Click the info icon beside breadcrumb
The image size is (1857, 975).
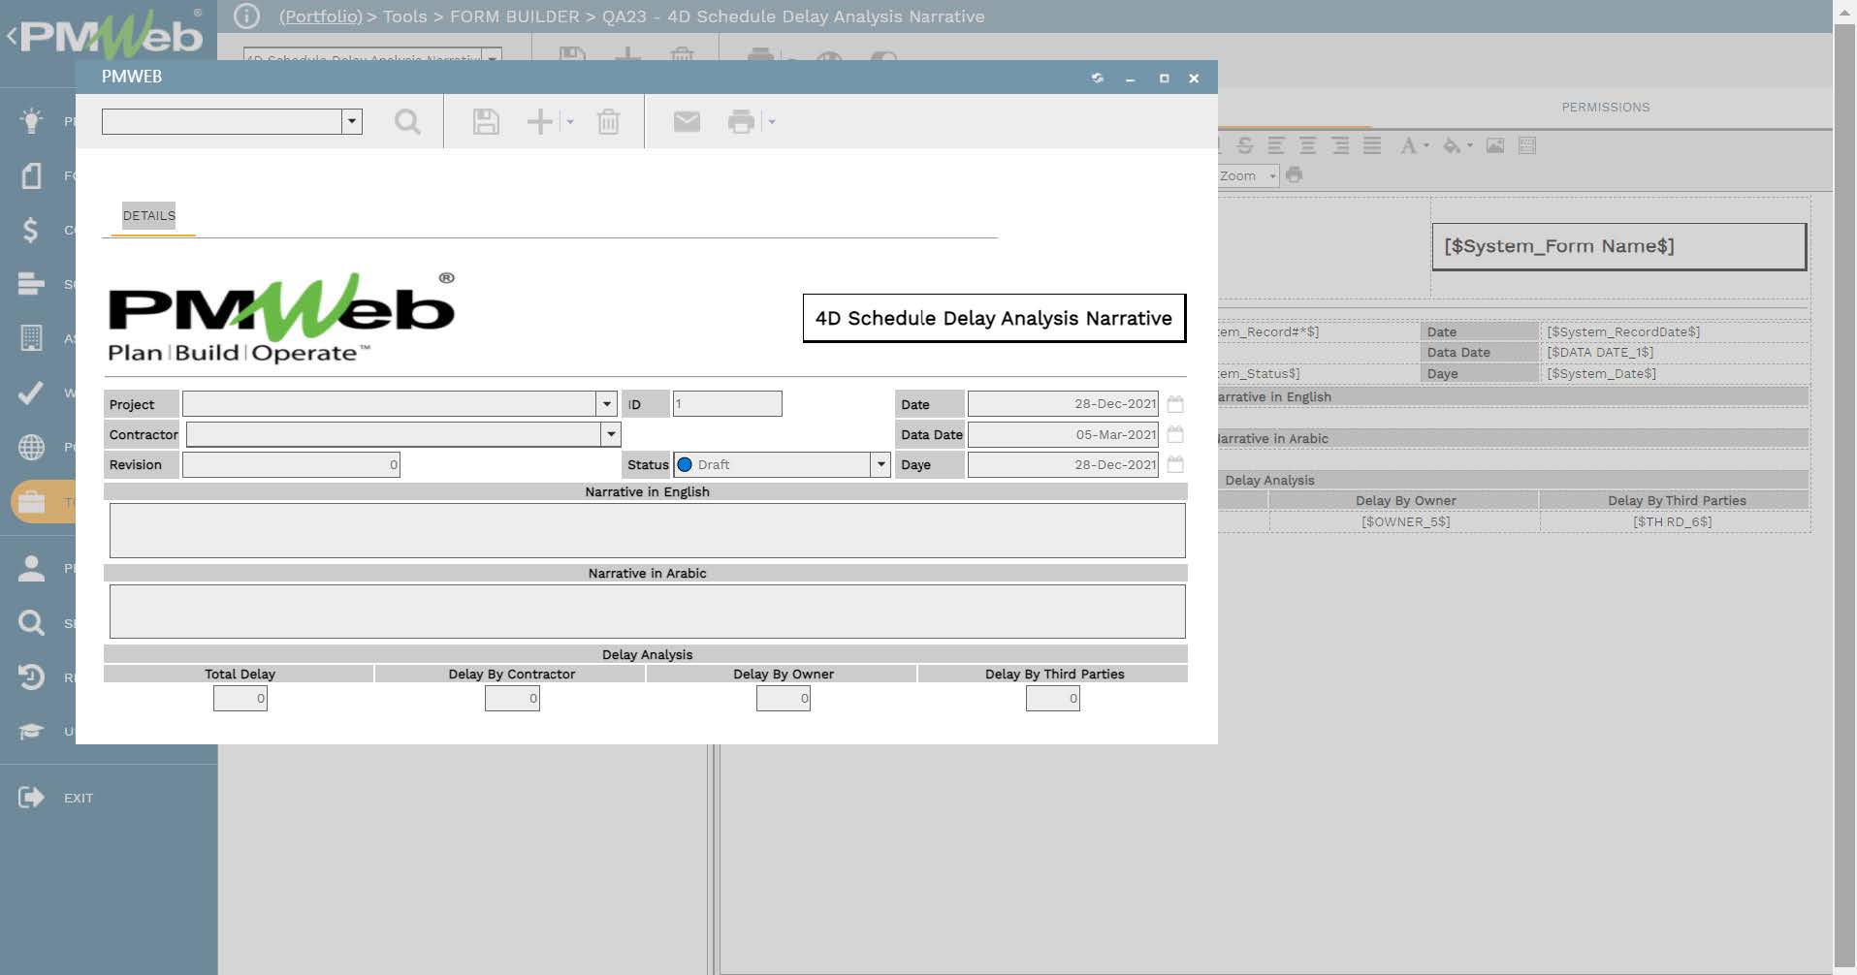point(246,16)
